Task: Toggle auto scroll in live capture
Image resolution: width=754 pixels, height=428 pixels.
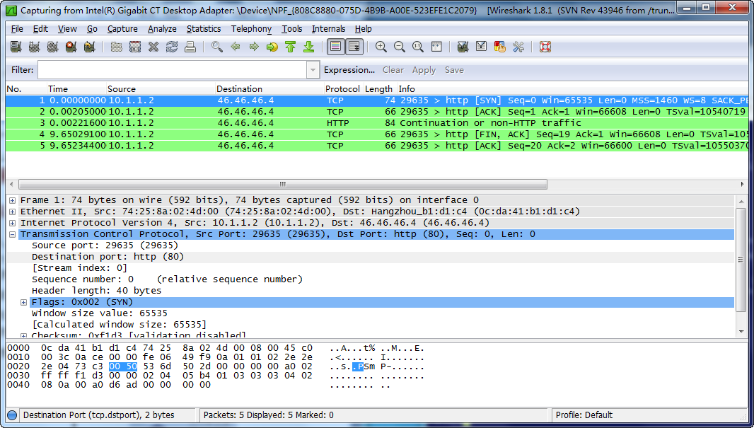Action: (354, 47)
